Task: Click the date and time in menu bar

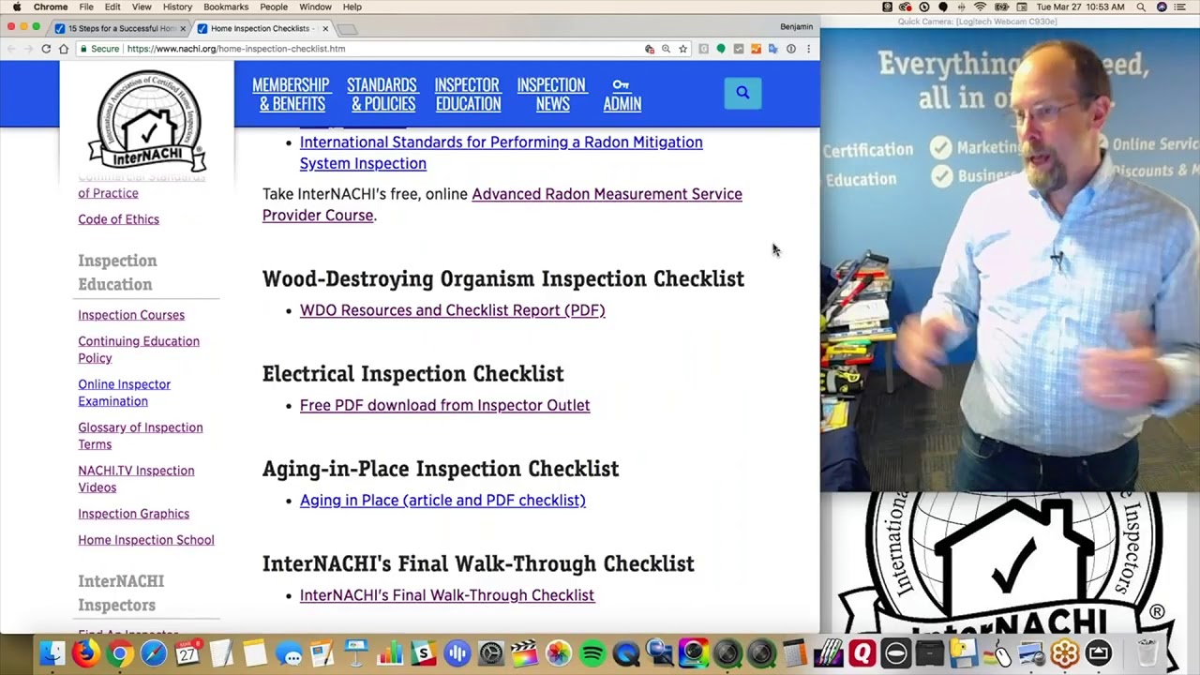Action: (1081, 7)
